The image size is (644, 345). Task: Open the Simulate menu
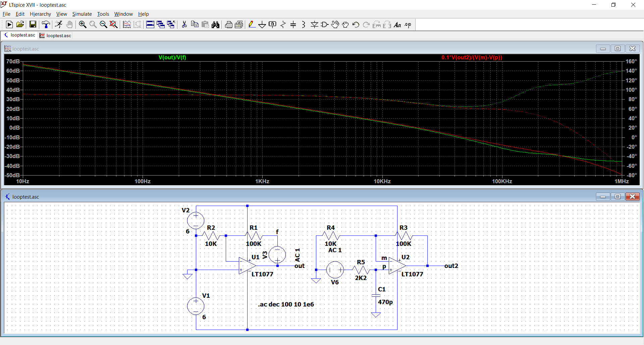click(x=82, y=14)
